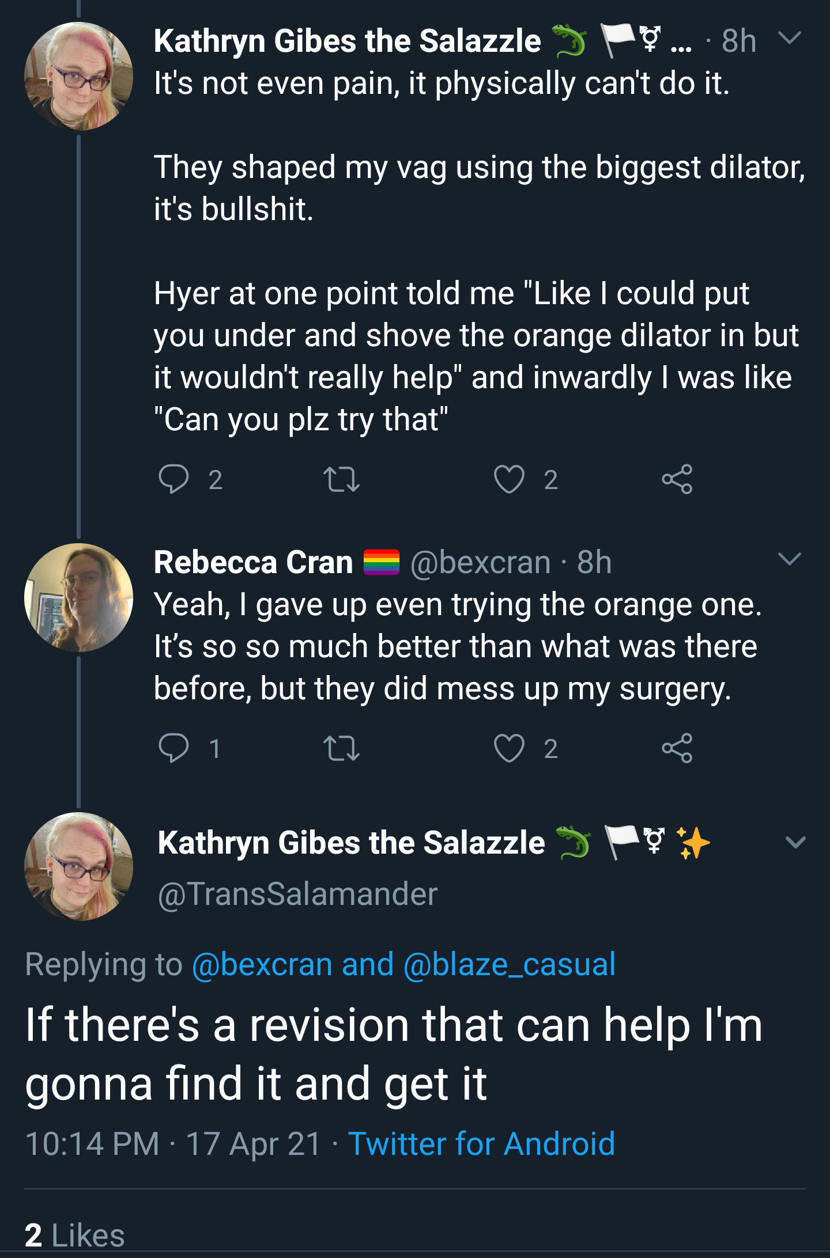830x1258 pixels.
Task: View the 2 Likes list
Action: pos(75,1235)
